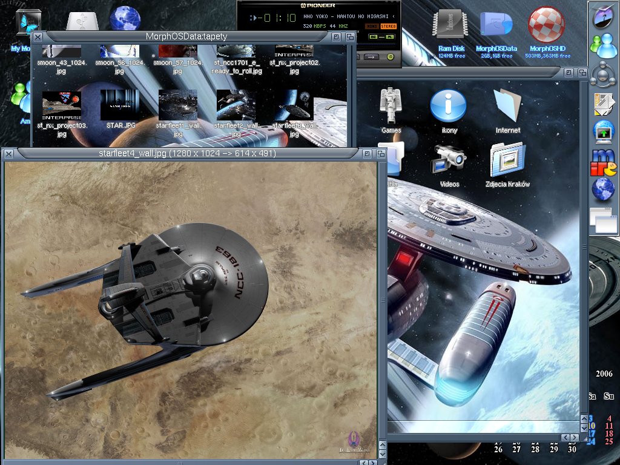Click the '503MB,363MB free' text under MorphOSHD

click(547, 56)
